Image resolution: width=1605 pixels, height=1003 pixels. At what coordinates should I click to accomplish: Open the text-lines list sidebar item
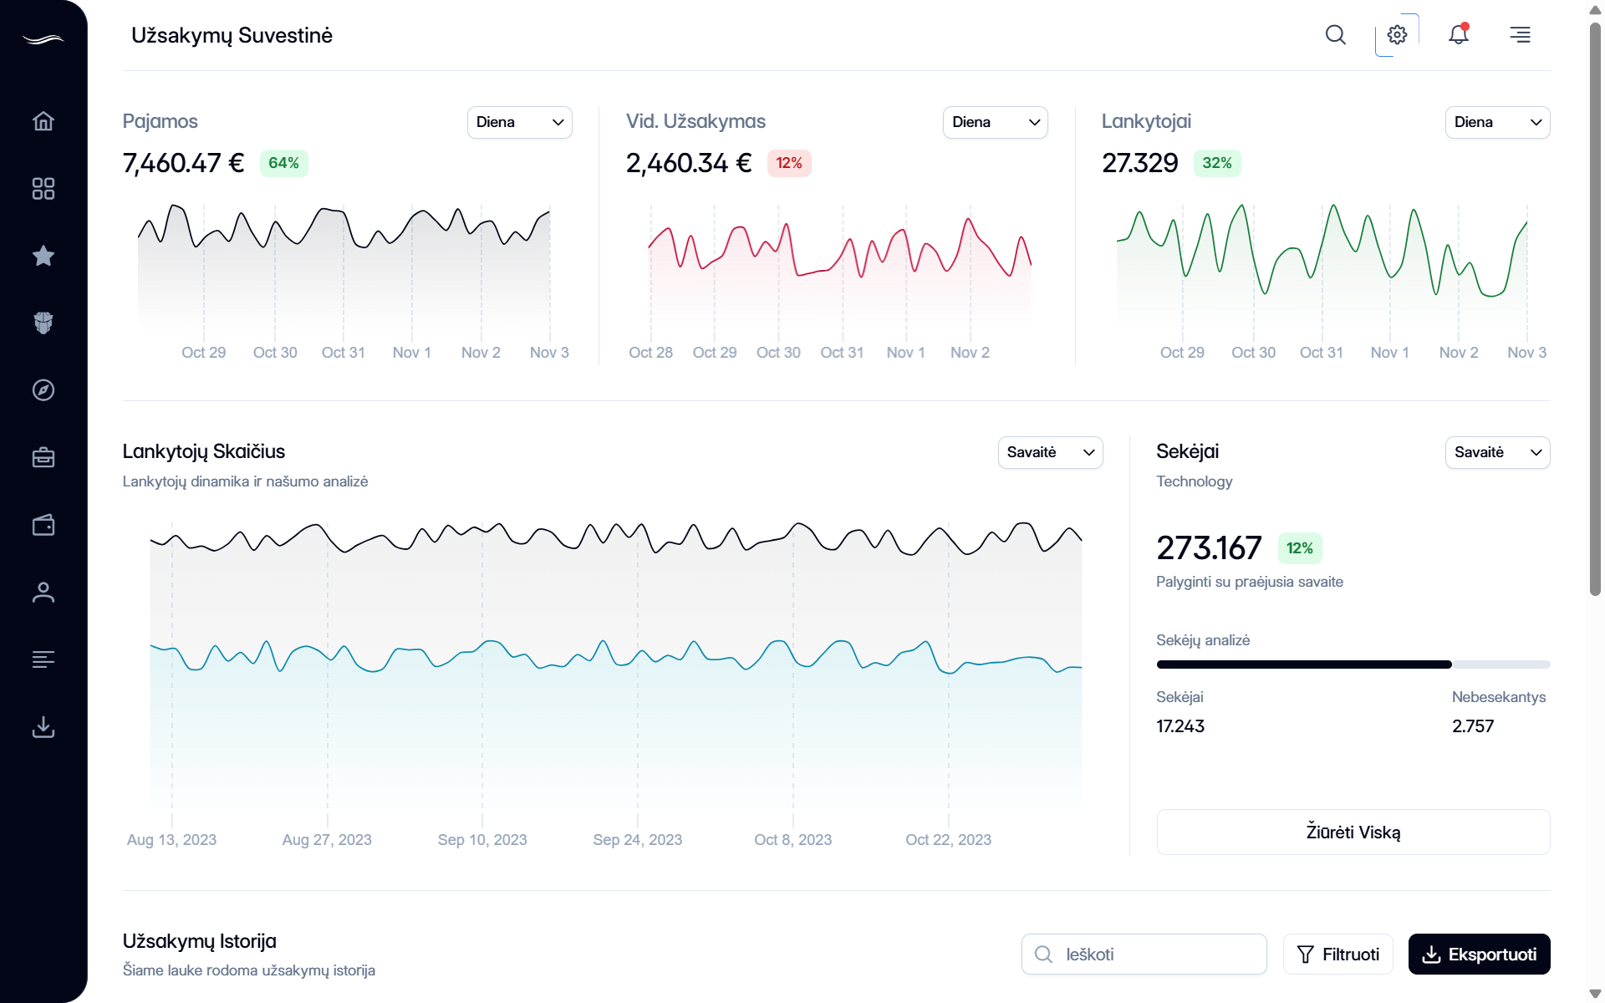pyautogui.click(x=43, y=659)
